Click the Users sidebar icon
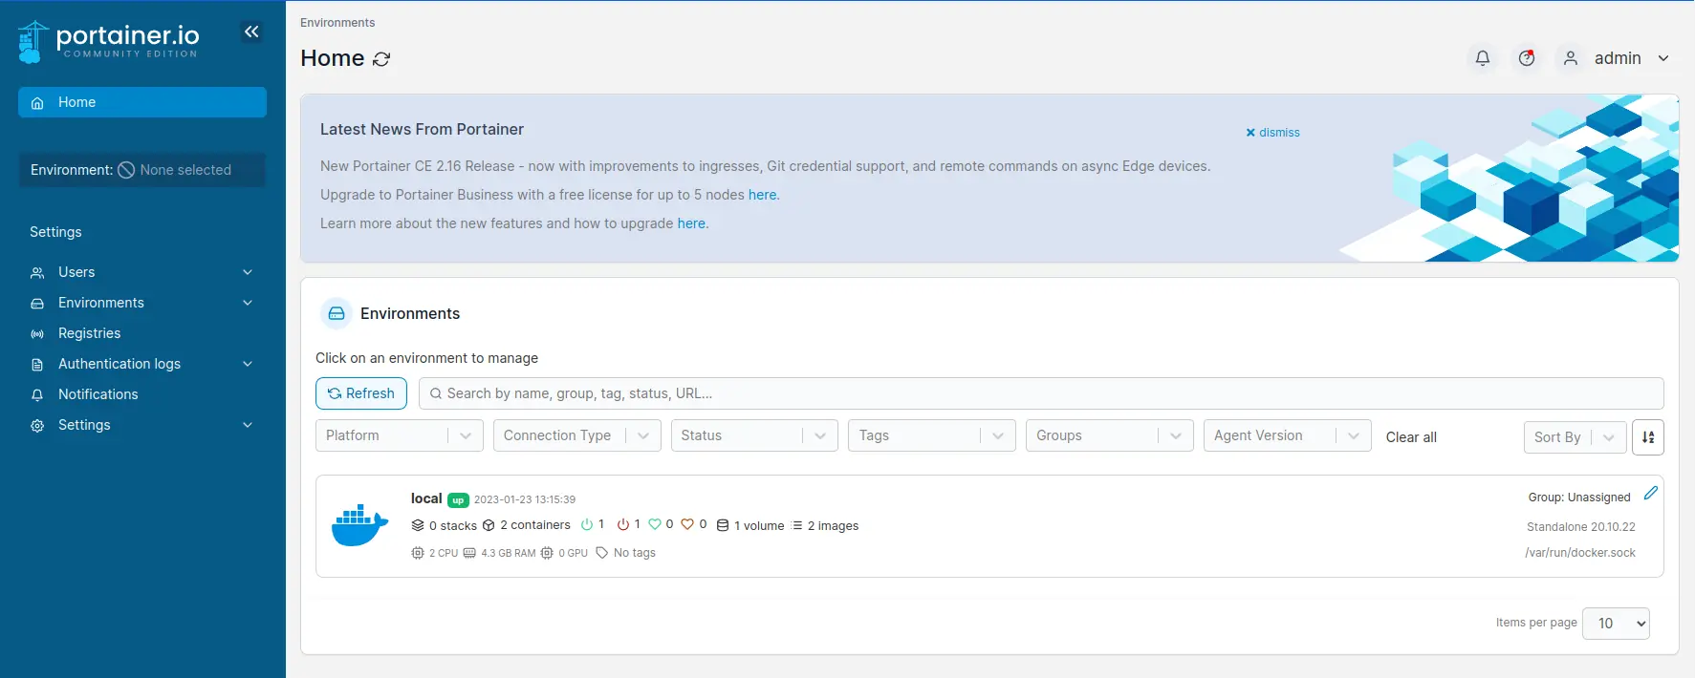Viewport: 1695px width, 678px height. point(37,273)
